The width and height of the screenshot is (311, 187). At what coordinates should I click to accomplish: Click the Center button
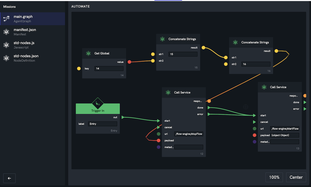296,177
